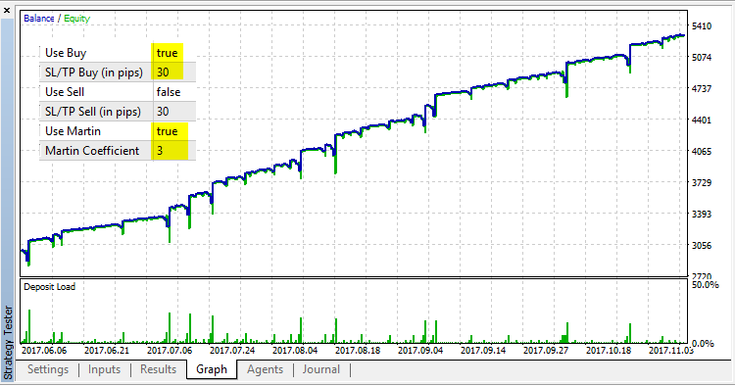Image resolution: width=735 pixels, height=386 pixels.
Task: Click the Equity legend label
Action: point(76,19)
